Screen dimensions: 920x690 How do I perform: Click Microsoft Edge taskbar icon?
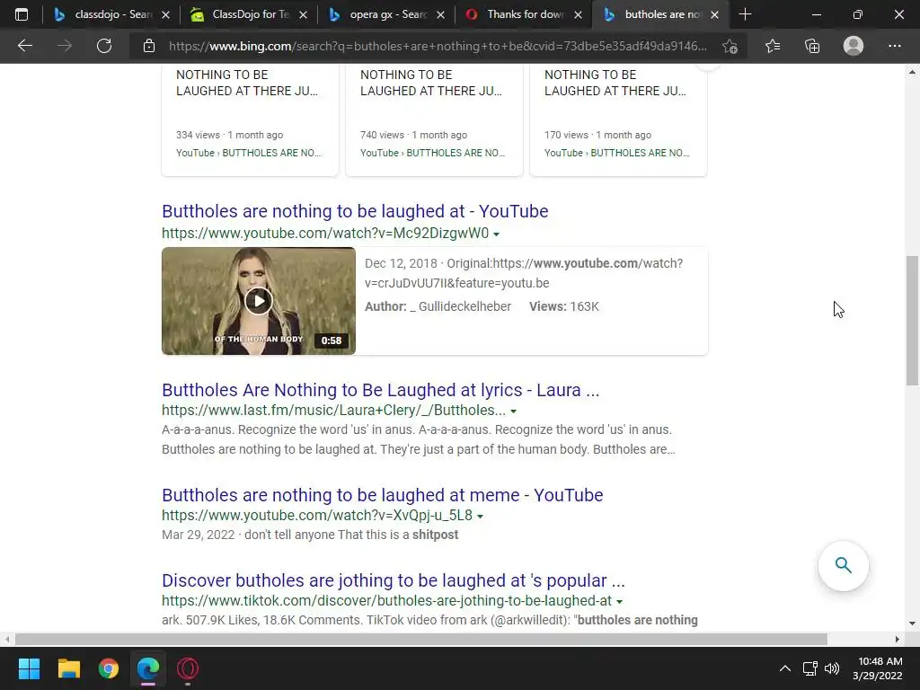pos(148,668)
